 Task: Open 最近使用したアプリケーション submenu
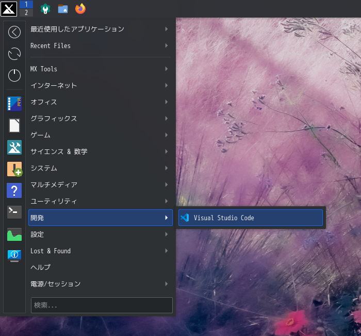coord(101,29)
